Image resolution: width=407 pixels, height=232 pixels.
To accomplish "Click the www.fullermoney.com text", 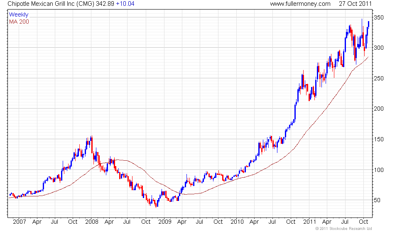I will click(300, 4).
